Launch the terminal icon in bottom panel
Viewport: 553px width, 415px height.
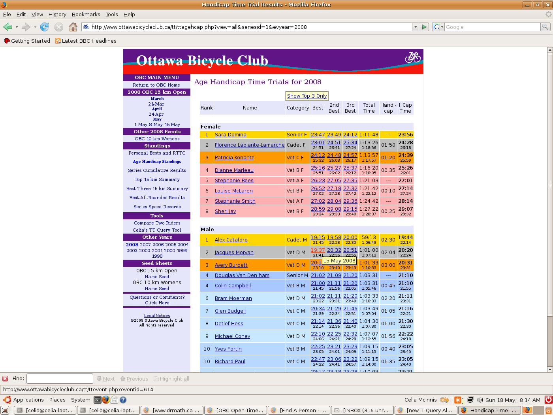click(97, 400)
